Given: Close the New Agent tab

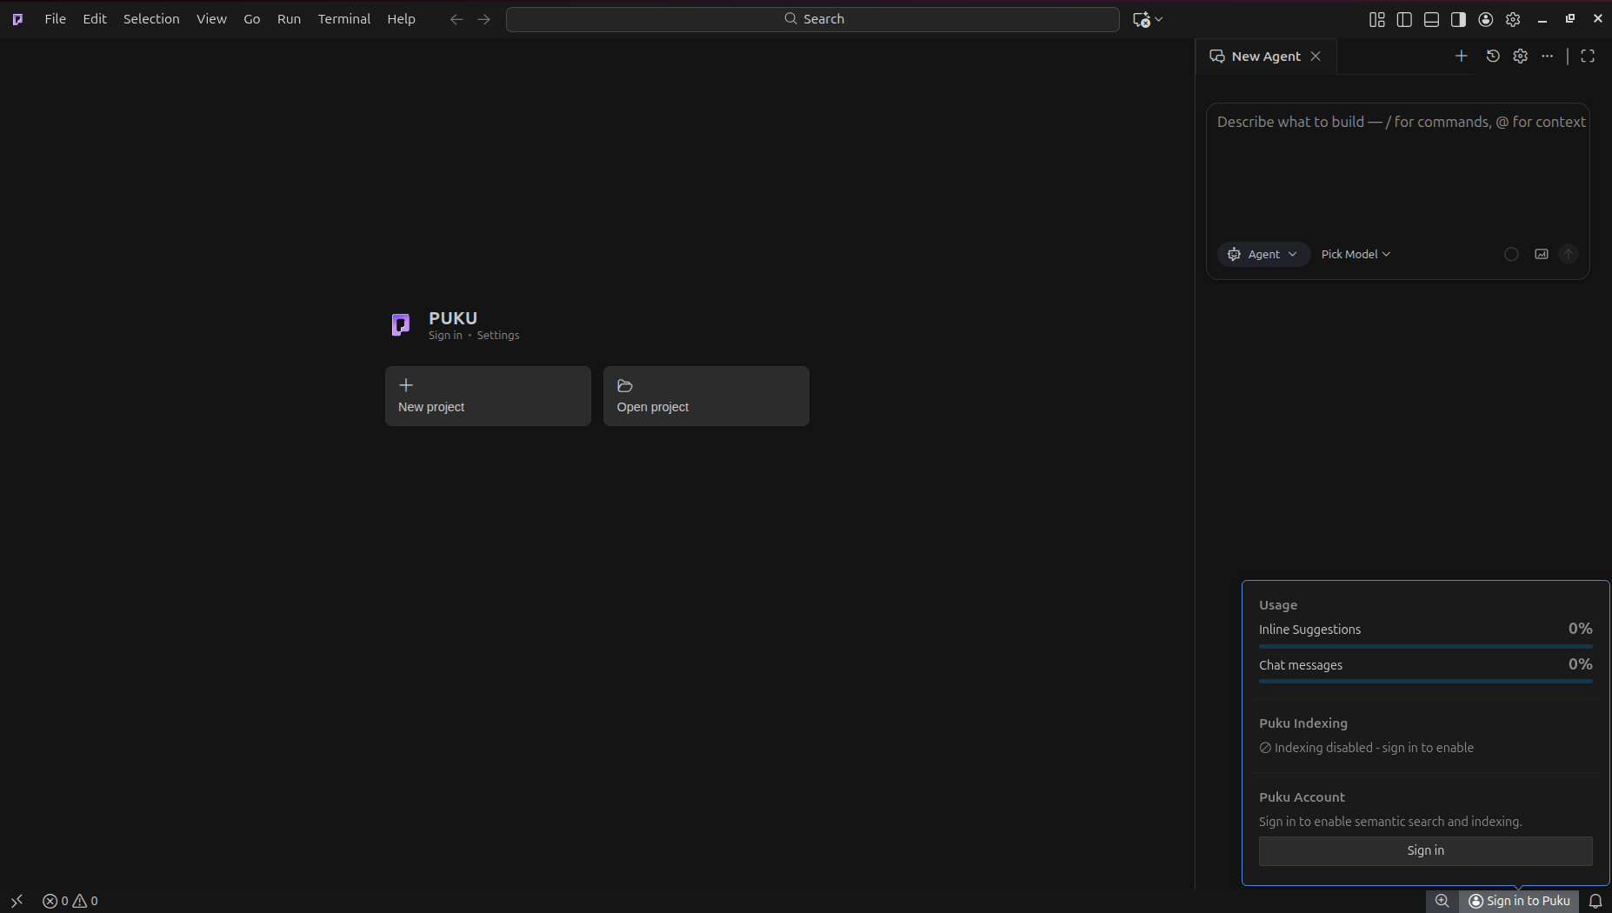Looking at the screenshot, I should pyautogui.click(x=1316, y=56).
